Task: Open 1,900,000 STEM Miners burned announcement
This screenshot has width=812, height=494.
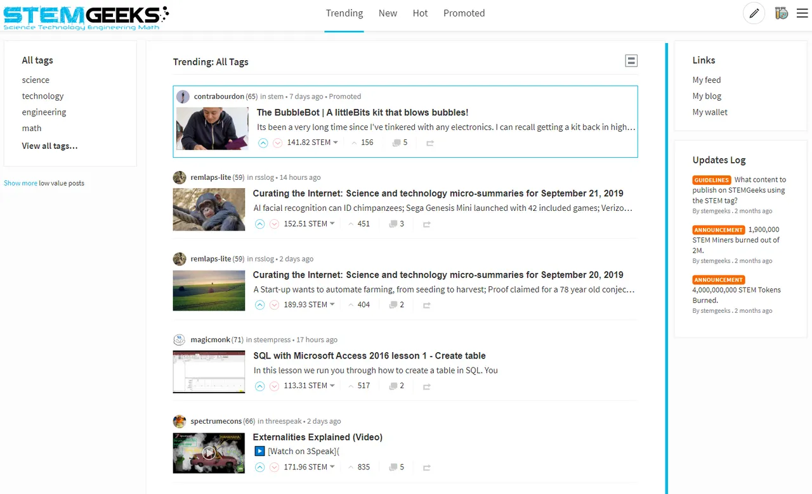Action: click(x=737, y=240)
